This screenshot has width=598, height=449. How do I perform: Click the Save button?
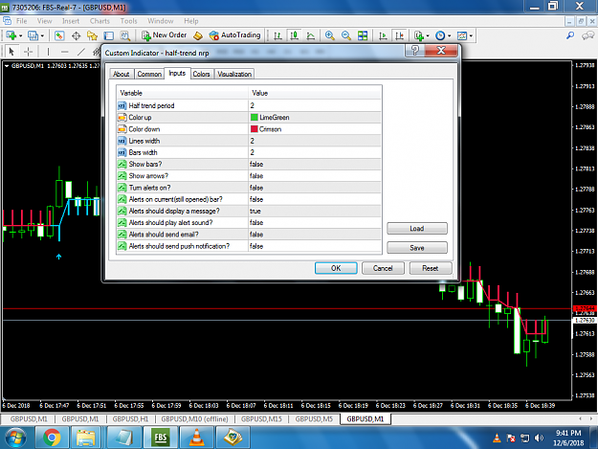(x=417, y=248)
